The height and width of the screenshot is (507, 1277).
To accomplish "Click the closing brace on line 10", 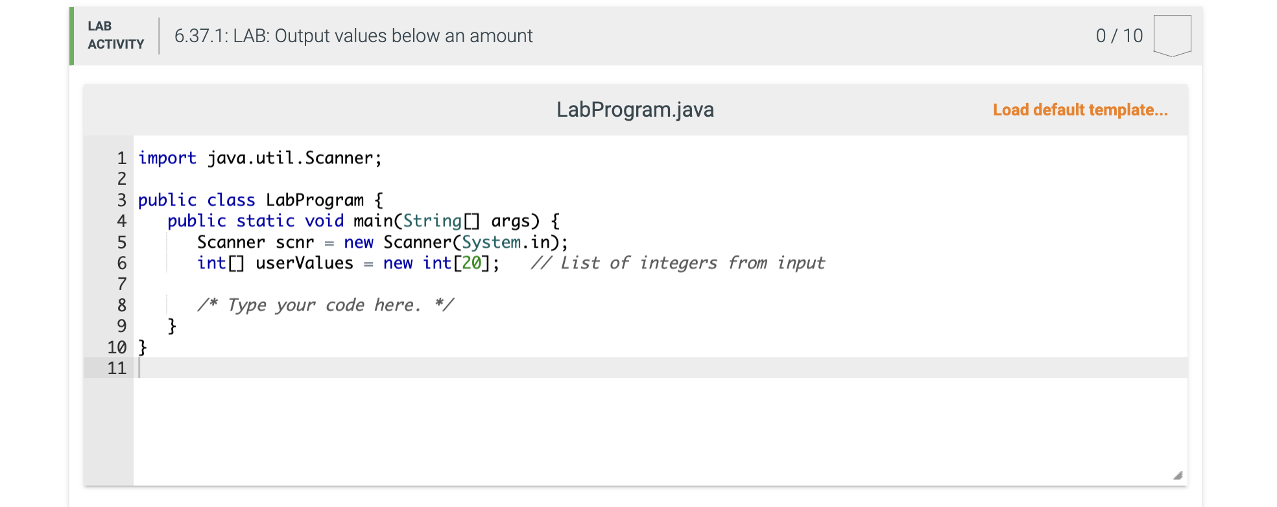I will point(143,347).
